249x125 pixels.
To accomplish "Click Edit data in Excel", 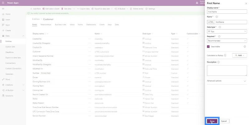I will [51, 9].
